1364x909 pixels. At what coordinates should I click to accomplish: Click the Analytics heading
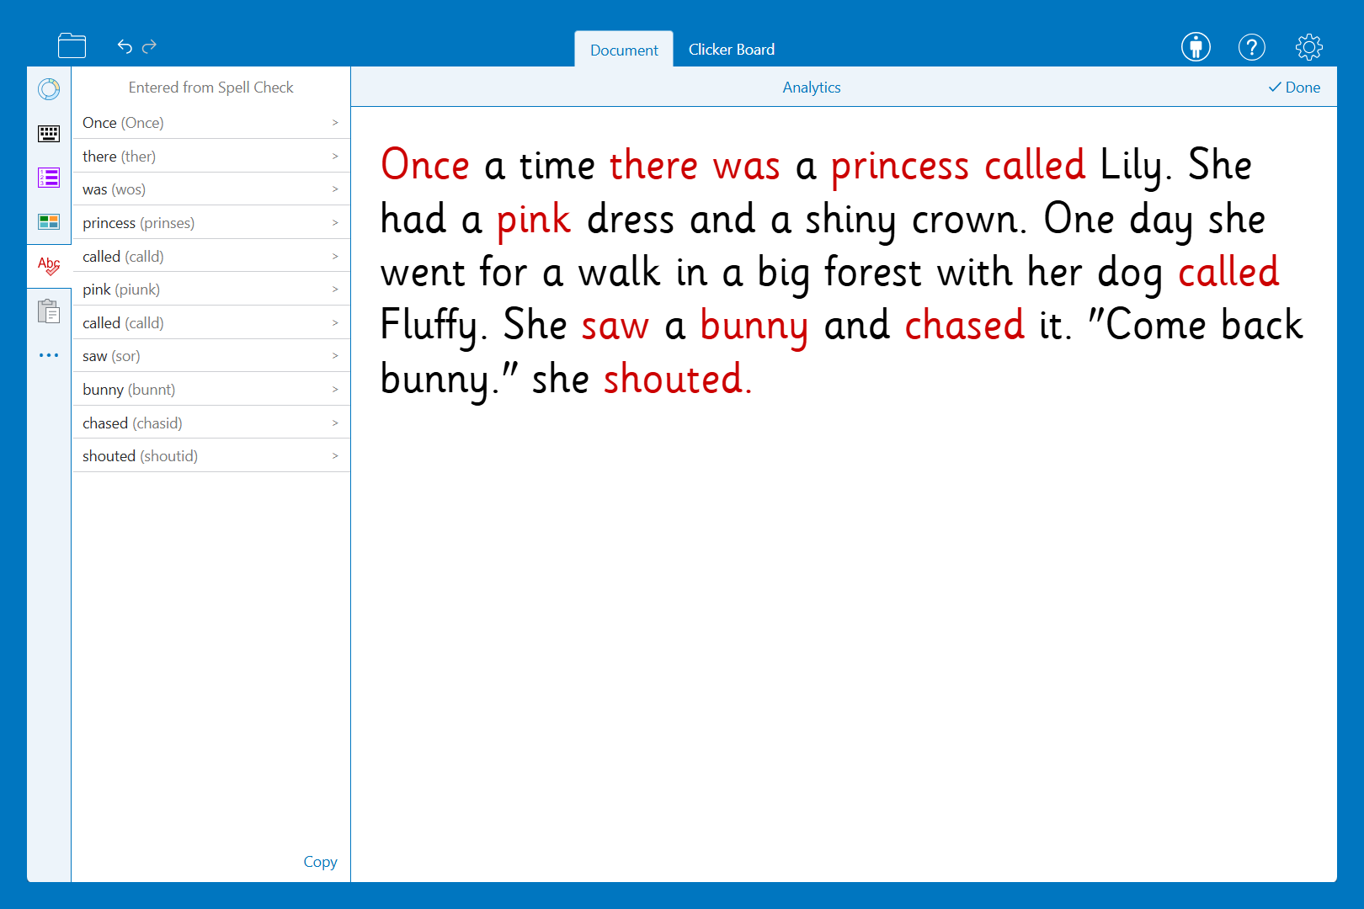pos(812,88)
